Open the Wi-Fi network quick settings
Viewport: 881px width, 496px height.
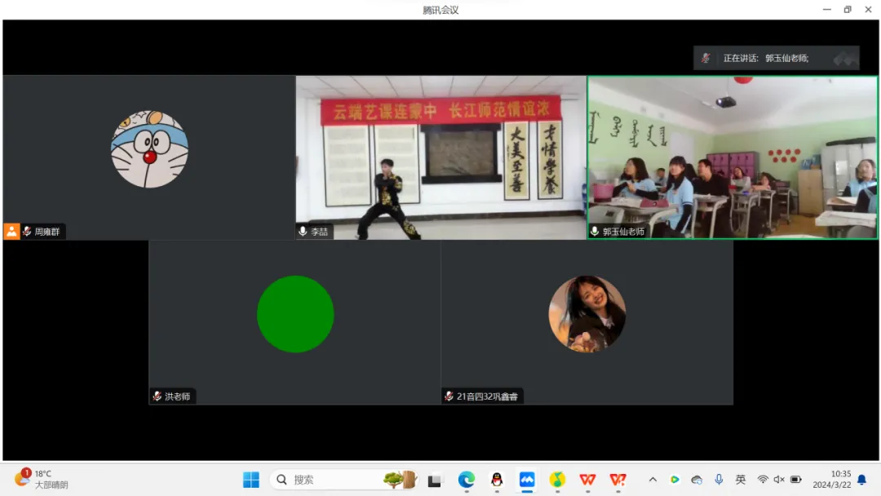coord(763,480)
